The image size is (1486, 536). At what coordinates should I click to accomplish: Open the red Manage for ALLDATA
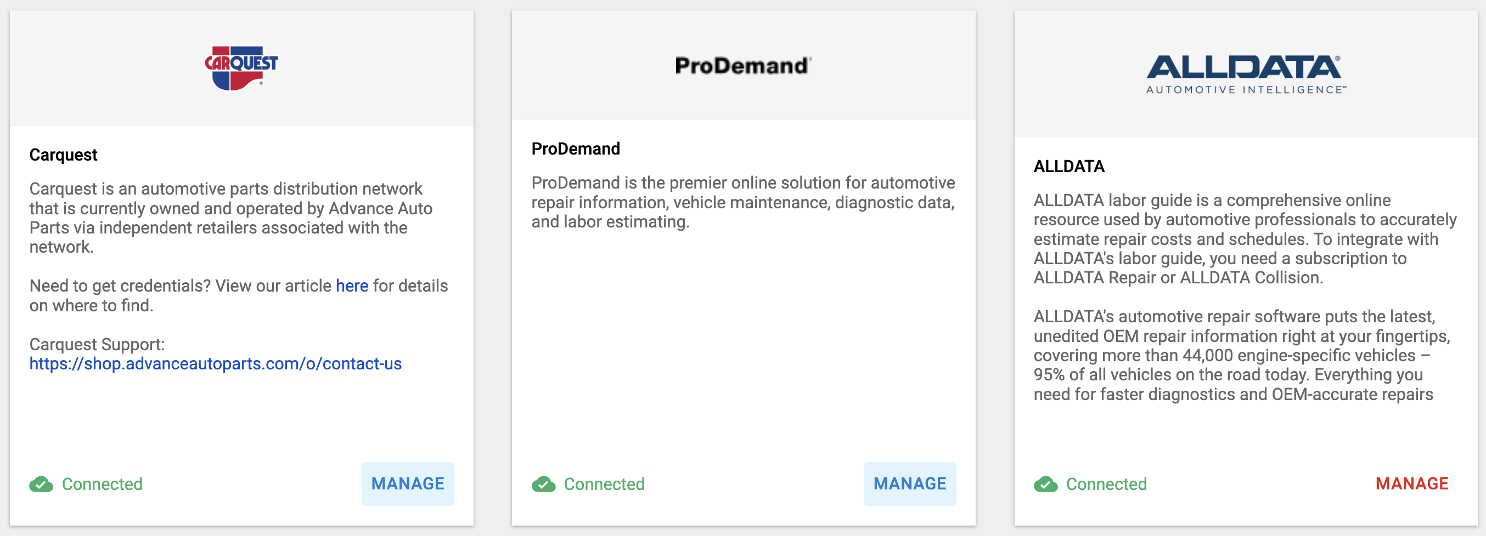pyautogui.click(x=1411, y=483)
